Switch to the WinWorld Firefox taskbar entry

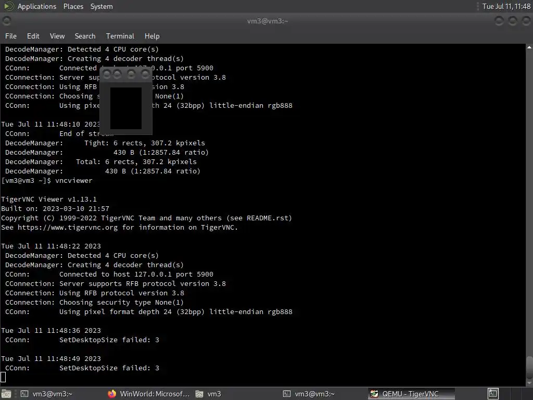point(148,394)
